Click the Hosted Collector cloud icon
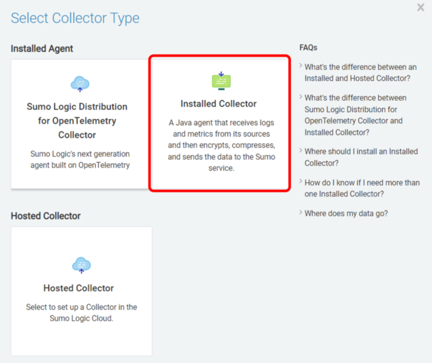432x363 pixels. pos(81,265)
